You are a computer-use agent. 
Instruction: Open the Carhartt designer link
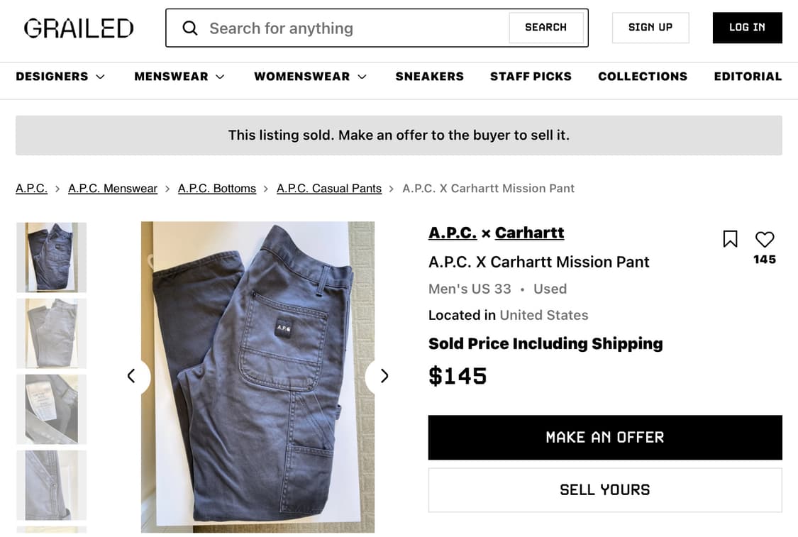529,233
